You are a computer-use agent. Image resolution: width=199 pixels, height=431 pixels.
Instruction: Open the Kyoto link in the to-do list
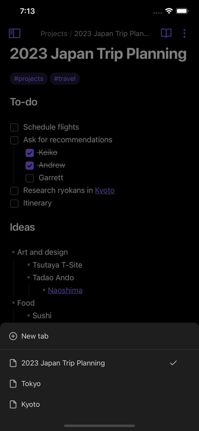pyautogui.click(x=105, y=190)
